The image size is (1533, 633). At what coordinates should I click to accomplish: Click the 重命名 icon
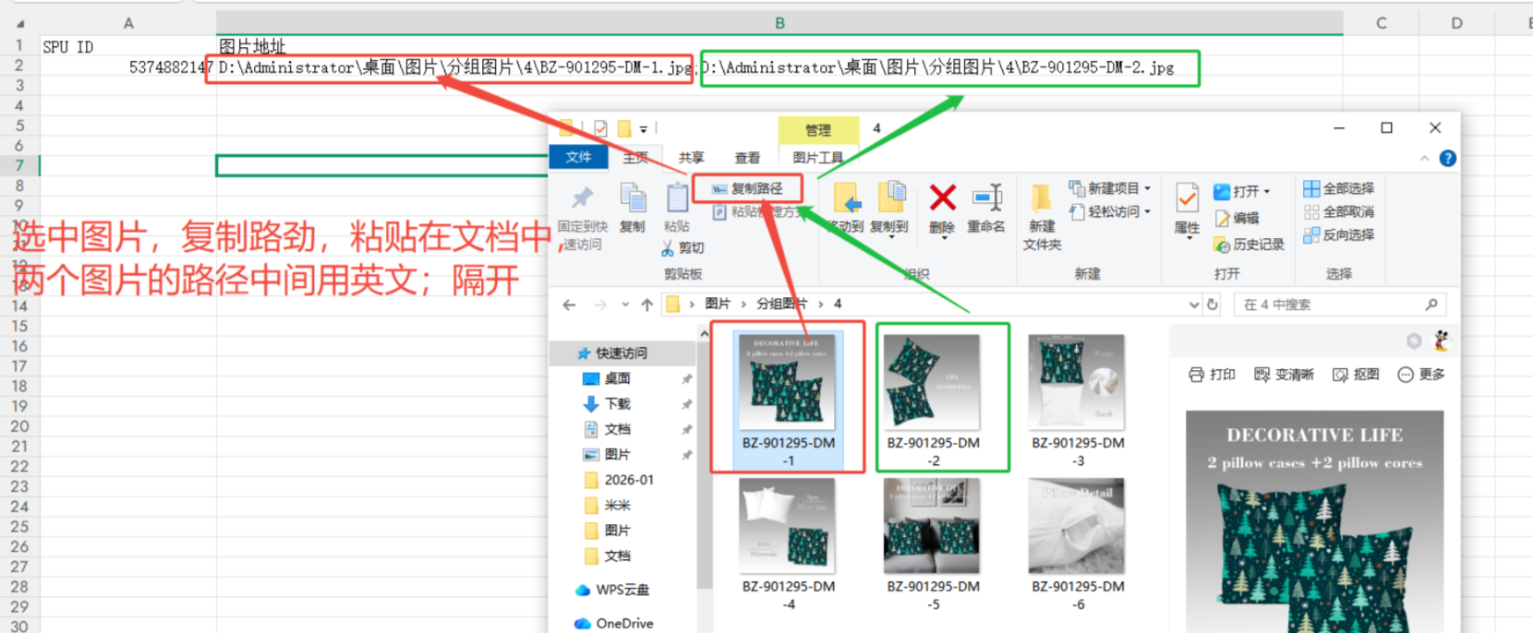tap(987, 197)
